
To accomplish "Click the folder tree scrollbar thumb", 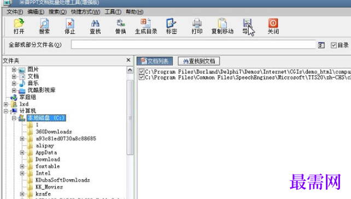I will click(x=130, y=118).
